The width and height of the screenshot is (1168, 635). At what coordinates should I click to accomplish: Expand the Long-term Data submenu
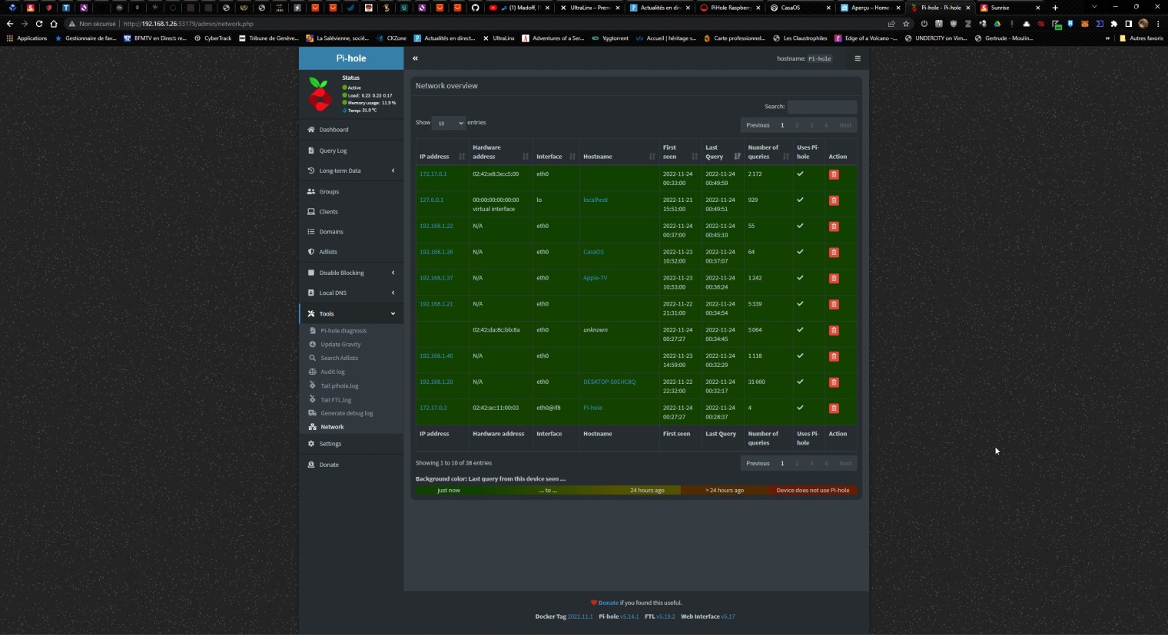click(x=351, y=170)
